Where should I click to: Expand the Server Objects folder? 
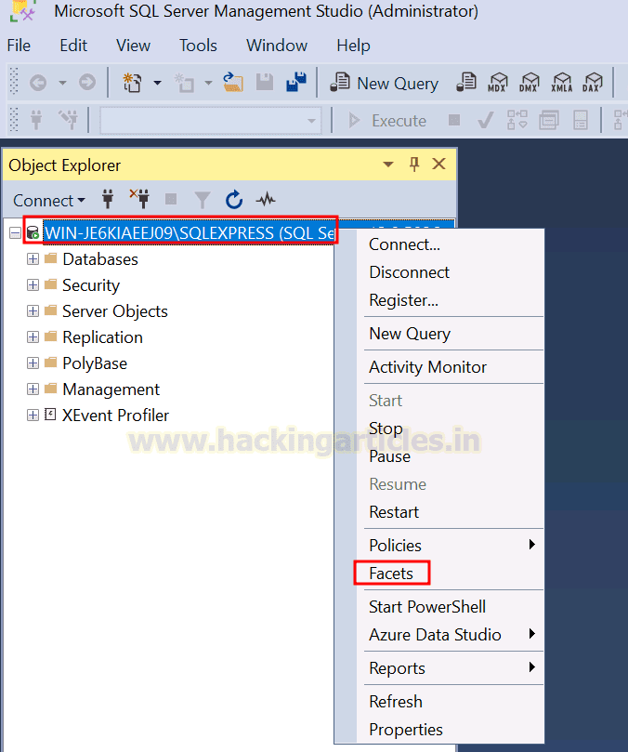click(x=33, y=311)
